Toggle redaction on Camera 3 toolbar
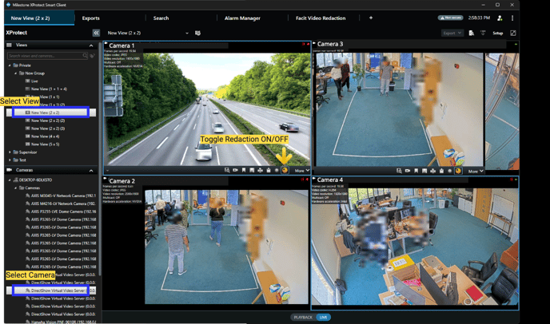 tap(458, 171)
